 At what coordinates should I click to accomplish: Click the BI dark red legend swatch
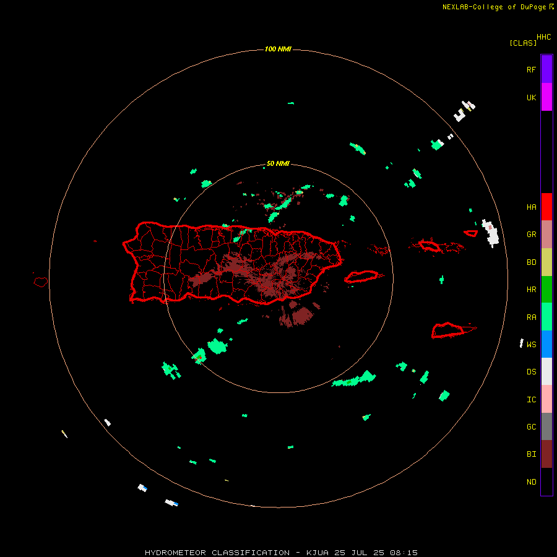click(x=546, y=454)
